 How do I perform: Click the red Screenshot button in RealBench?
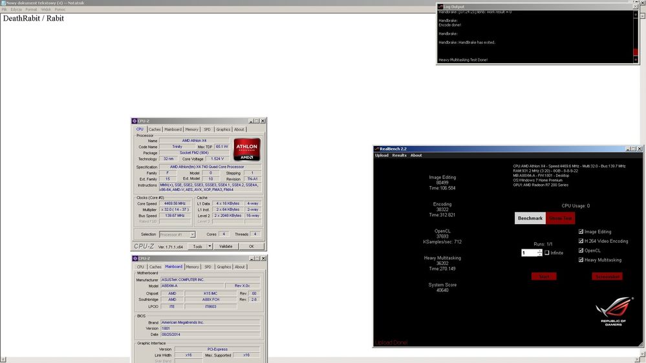coord(607,276)
